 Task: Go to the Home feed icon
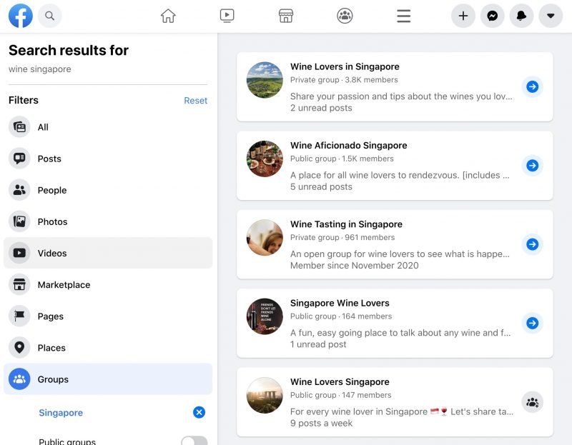point(168,16)
